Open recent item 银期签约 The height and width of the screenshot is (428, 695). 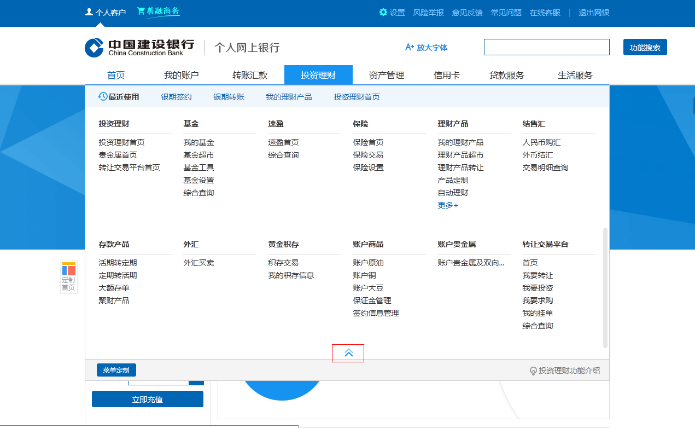[176, 97]
